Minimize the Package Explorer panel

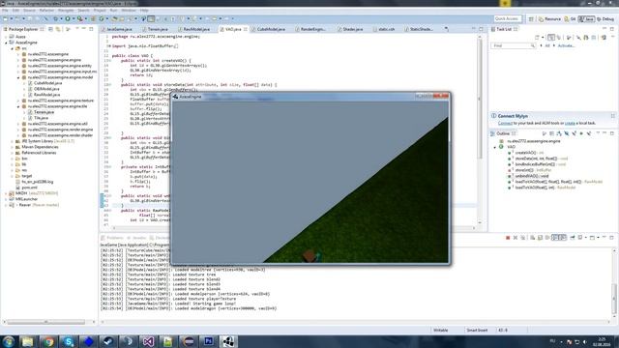point(84,29)
